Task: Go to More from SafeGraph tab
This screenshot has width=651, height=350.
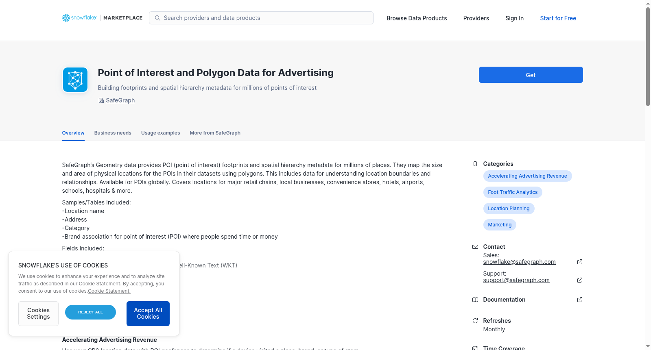Action: (215, 133)
